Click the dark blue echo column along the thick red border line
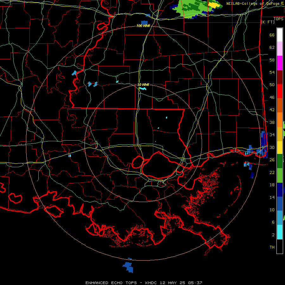The width and height of the screenshot is (285, 285). (264, 145)
